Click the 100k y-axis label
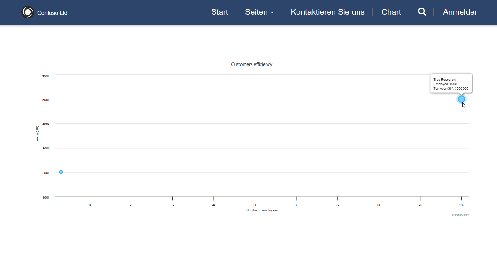 (x=46, y=198)
